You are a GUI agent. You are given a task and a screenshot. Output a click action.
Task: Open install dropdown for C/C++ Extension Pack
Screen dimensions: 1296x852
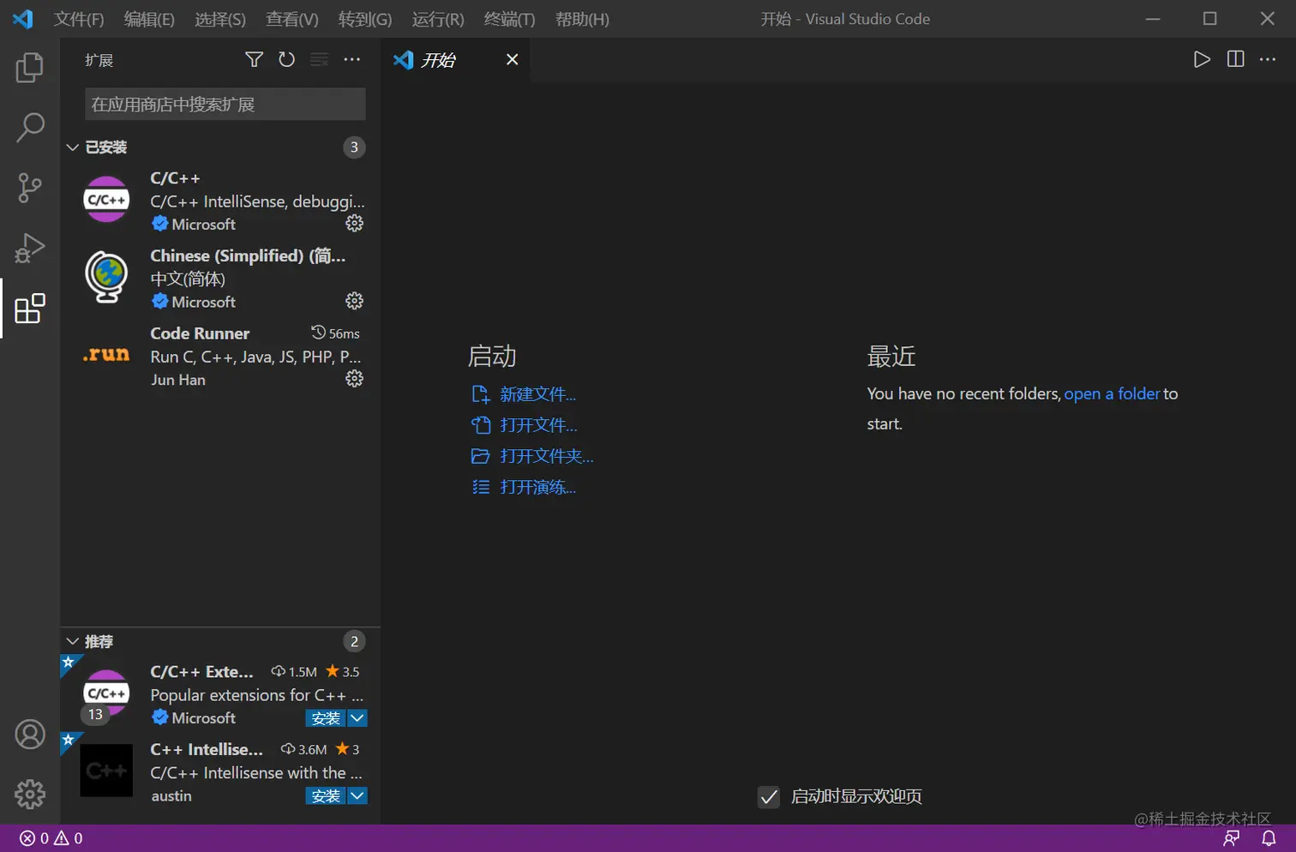coord(358,718)
